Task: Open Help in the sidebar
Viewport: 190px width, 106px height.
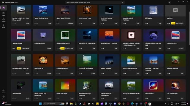Action: click(4, 97)
